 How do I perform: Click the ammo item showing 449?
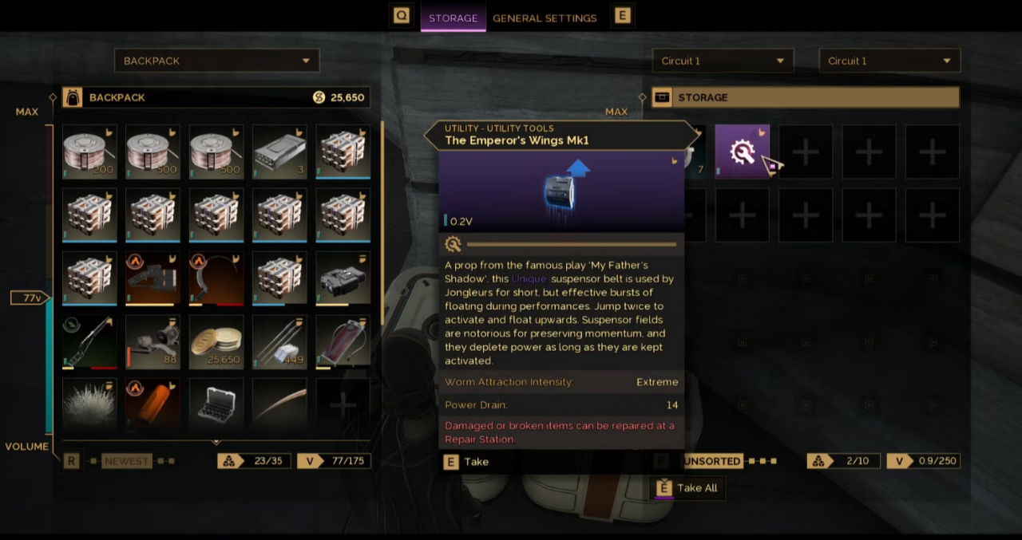click(279, 341)
